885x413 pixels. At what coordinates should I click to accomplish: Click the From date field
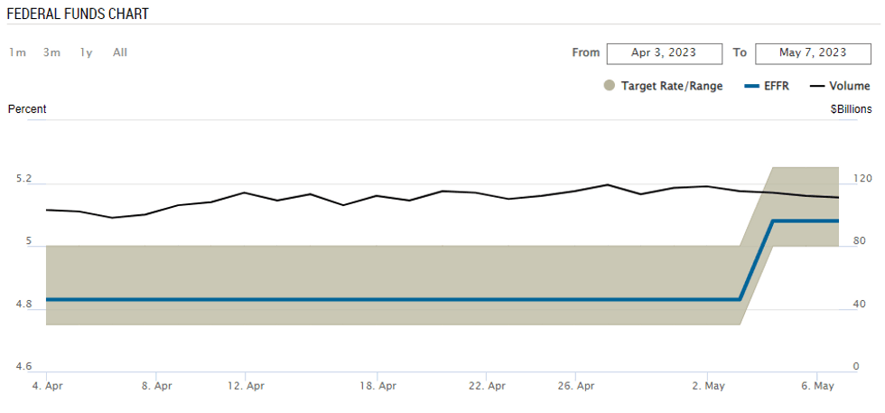coord(664,52)
